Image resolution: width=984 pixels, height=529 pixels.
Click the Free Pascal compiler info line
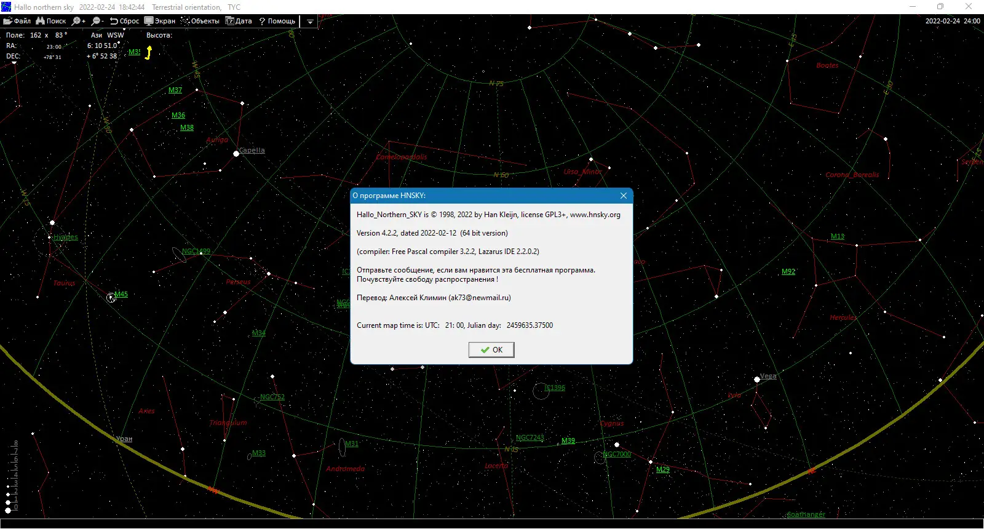[x=448, y=252]
